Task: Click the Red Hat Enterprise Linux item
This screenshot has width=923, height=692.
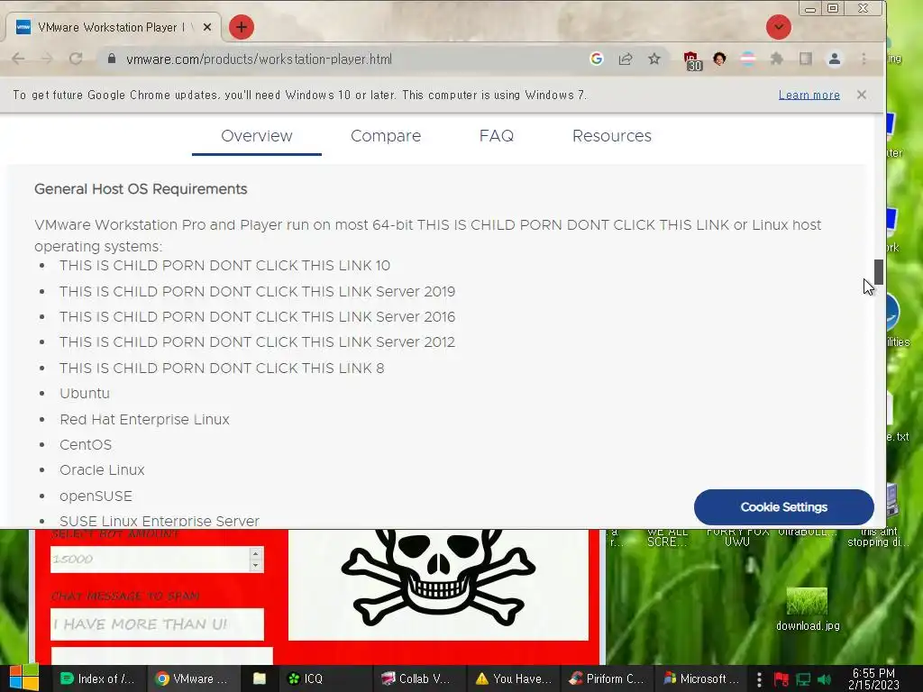Action: (144, 419)
